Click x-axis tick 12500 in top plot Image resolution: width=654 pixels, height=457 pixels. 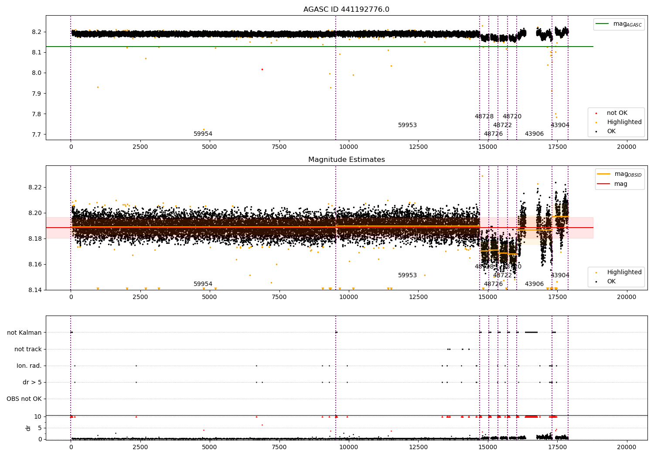click(418, 147)
